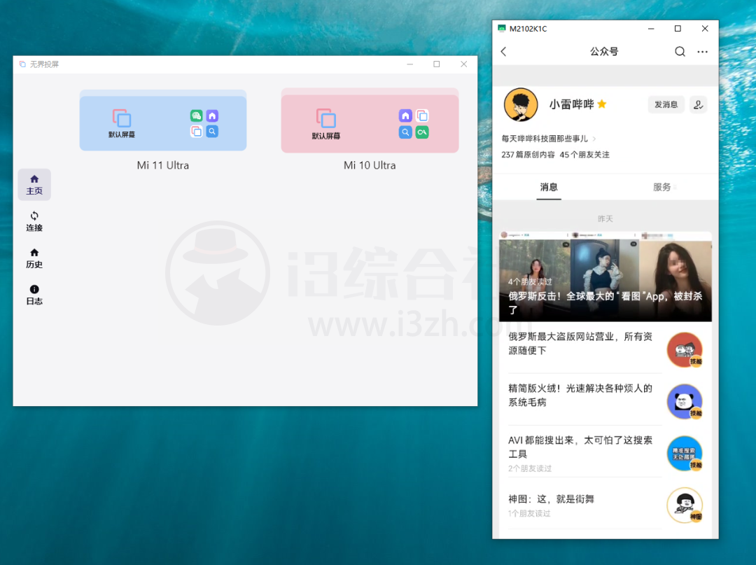Open the 历史 history sidebar item

[x=34, y=258]
